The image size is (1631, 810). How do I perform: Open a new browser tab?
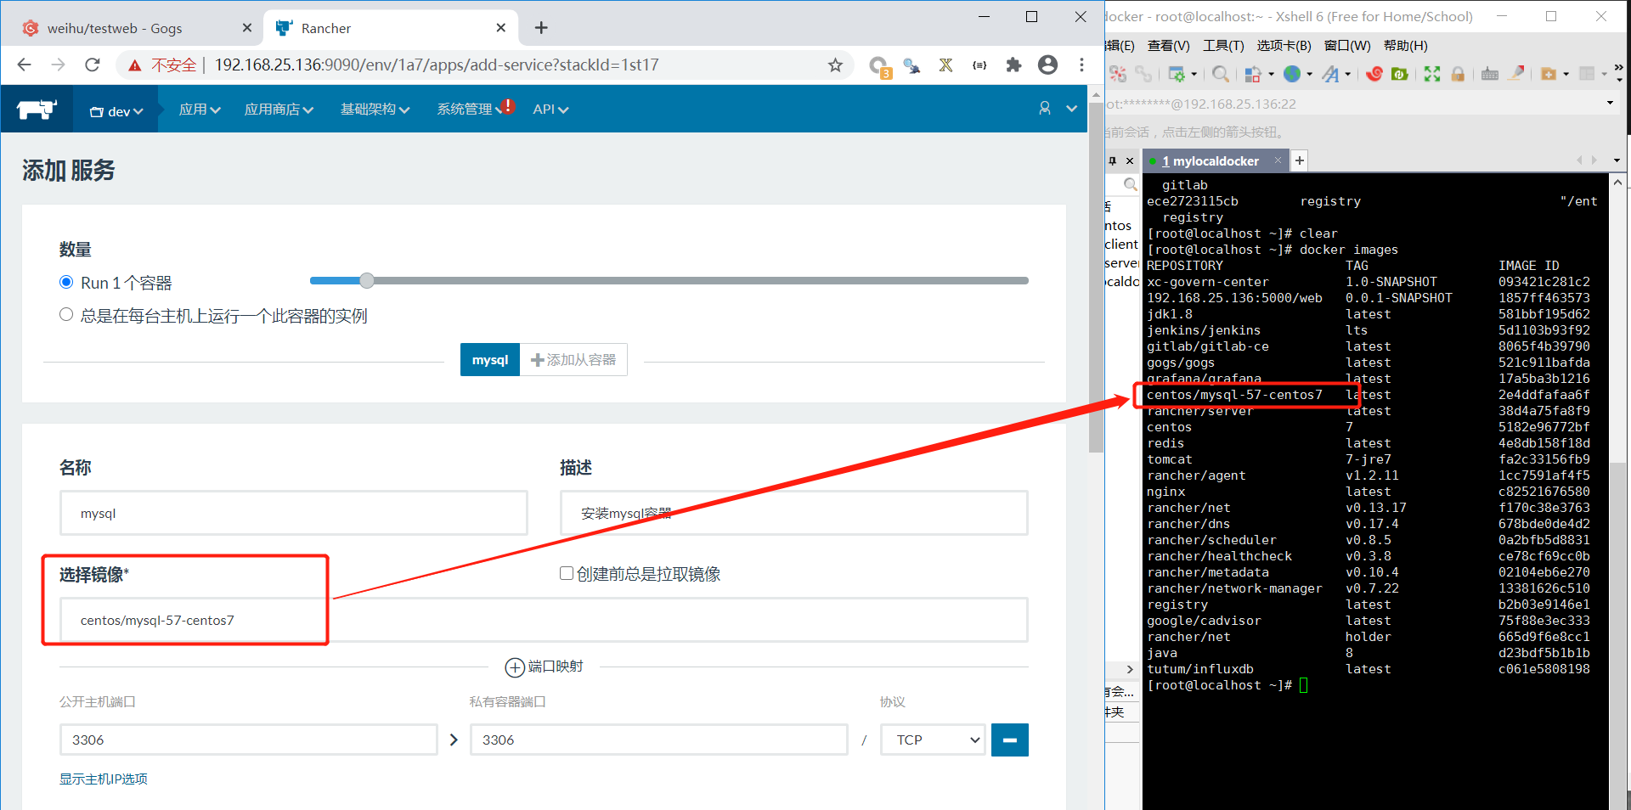tap(541, 28)
